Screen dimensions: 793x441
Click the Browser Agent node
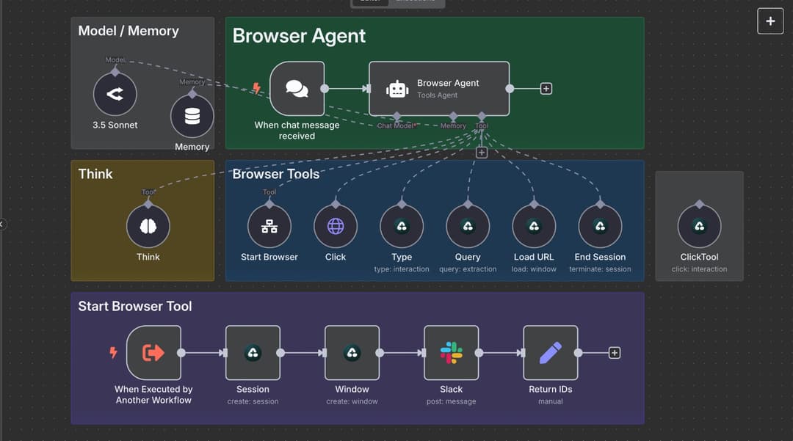click(x=438, y=88)
